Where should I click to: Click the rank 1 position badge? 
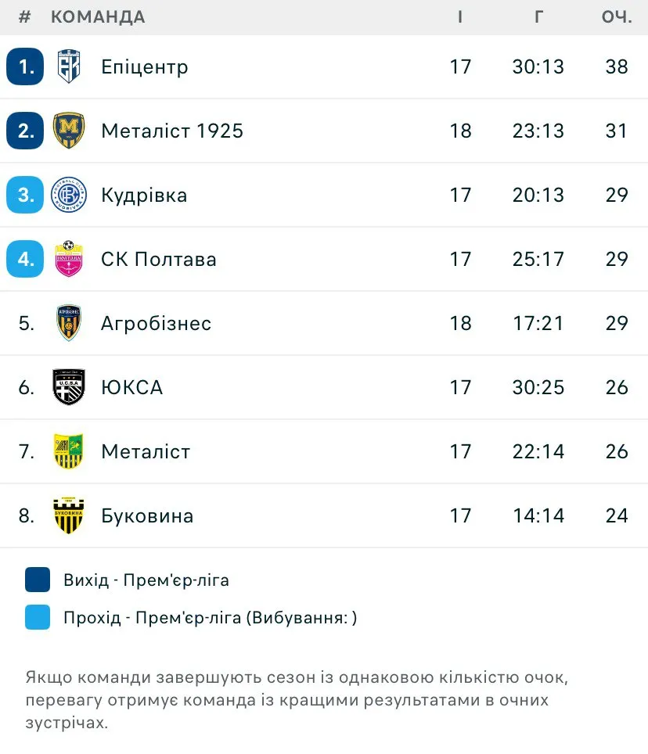[25, 66]
